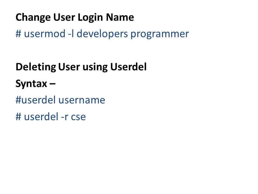Image resolution: width=258 pixels, height=194 pixels.
Task: Click the word 'usermod' in the command
Action: pos(45,34)
